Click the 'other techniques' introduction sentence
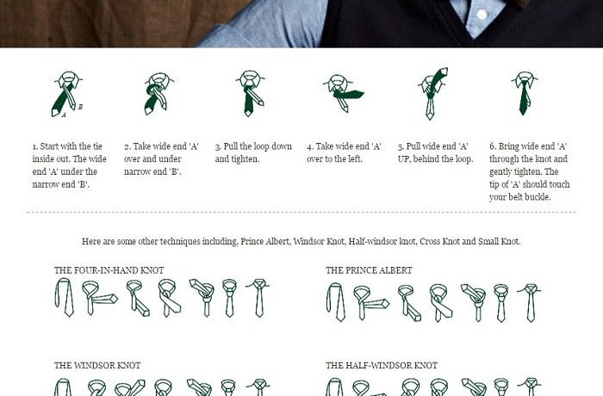This screenshot has width=603, height=396. click(301, 241)
